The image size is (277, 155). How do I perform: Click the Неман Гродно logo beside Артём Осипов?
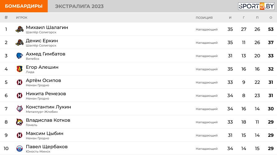tap(19, 82)
